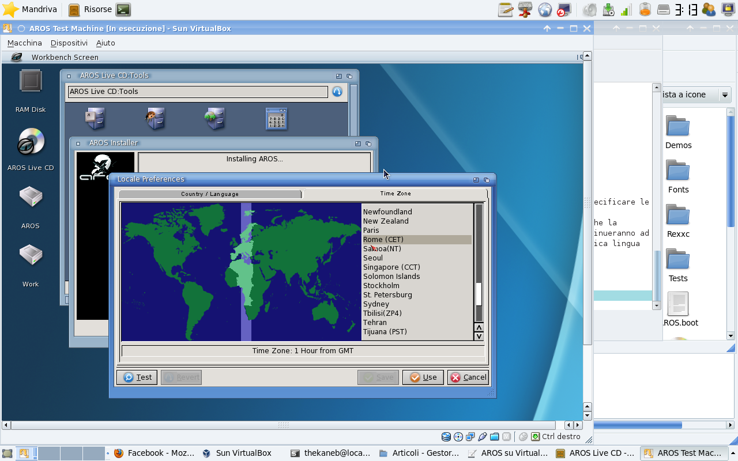Viewport: 738px width, 461px height.
Task: Click the AROS Live CD:Tools path field
Action: pos(198,92)
